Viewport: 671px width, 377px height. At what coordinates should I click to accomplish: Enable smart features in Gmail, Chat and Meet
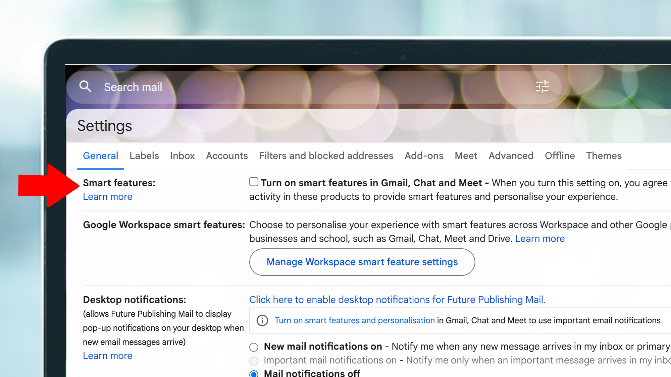point(253,182)
